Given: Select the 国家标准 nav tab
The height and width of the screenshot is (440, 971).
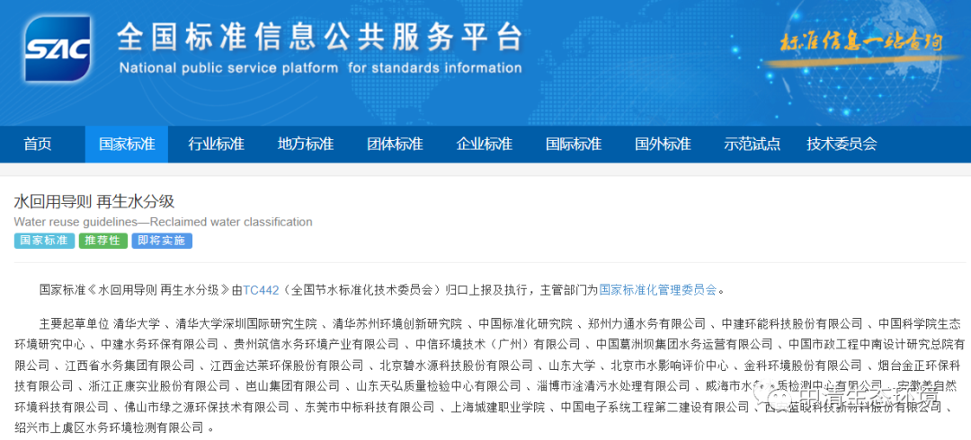Looking at the screenshot, I should pyautogui.click(x=127, y=145).
